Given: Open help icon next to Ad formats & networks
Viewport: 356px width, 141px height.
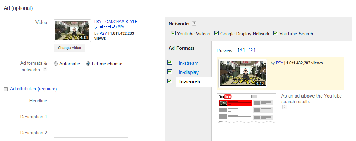Looking at the screenshot, I should [45, 69].
